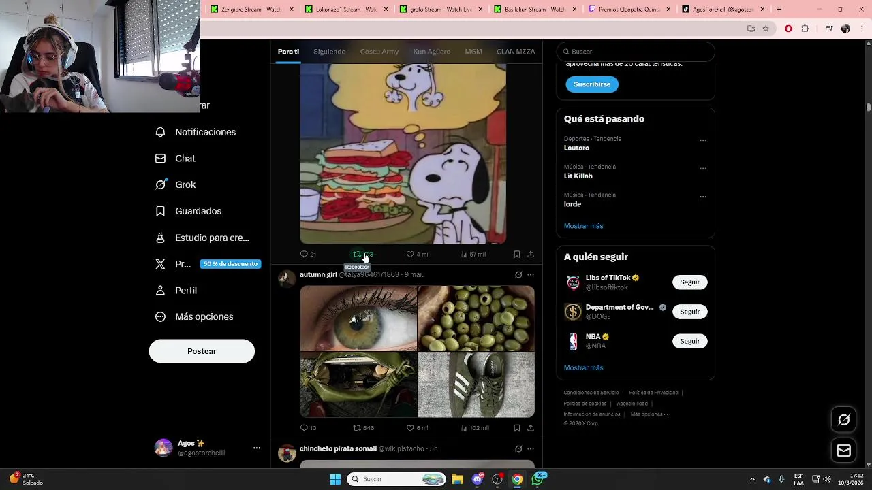This screenshot has width=872, height=490.
Task: Open Windows Start menu
Action: point(335,479)
